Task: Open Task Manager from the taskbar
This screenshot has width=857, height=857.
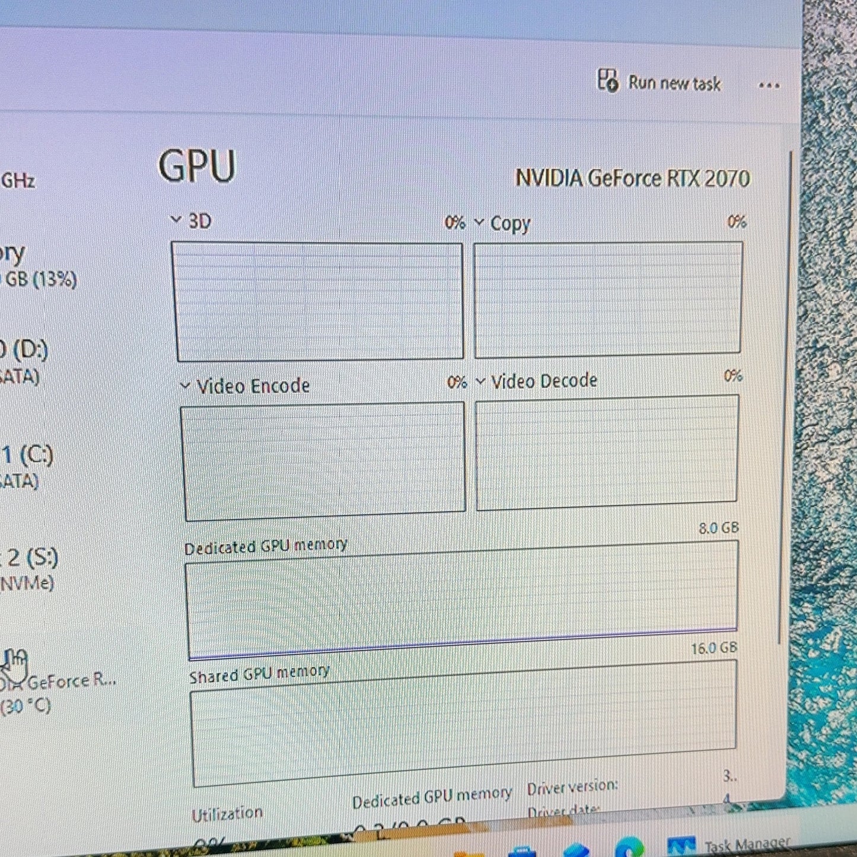Action: point(729,846)
